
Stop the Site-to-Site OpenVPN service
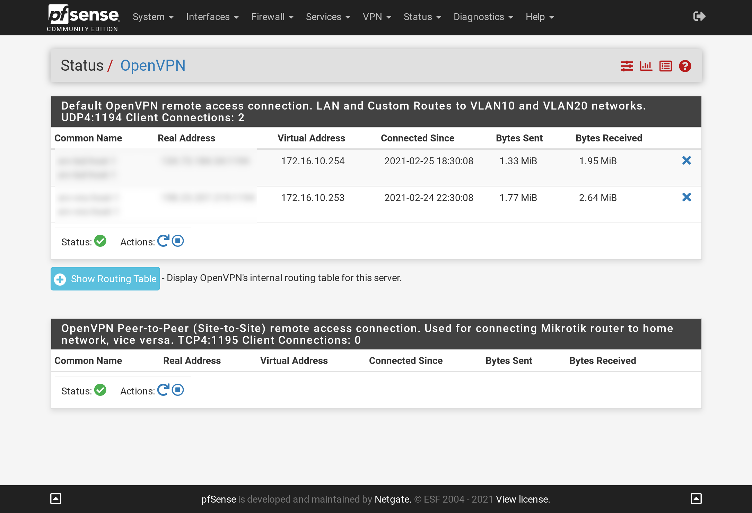(x=178, y=390)
